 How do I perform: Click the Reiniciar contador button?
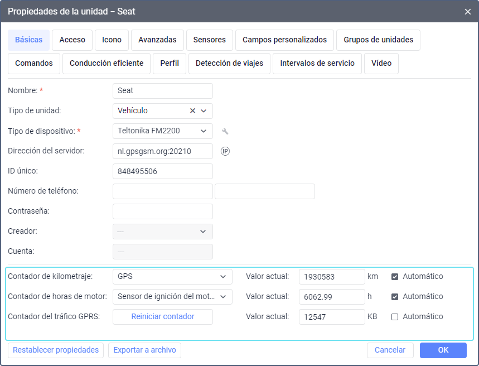[162, 316]
